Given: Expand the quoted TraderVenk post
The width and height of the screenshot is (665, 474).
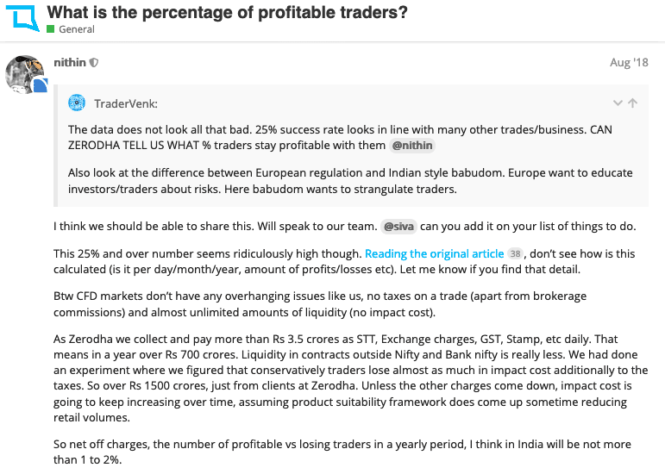Looking at the screenshot, I should point(618,103).
